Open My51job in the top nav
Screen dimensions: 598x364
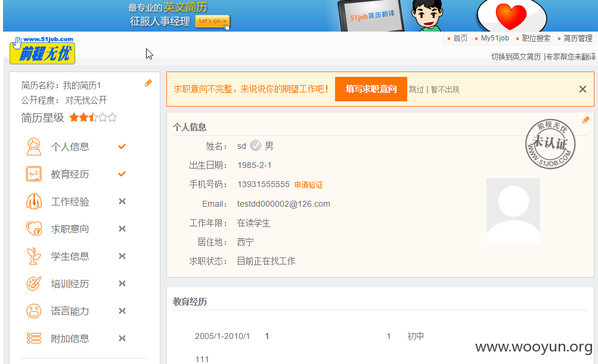(x=495, y=38)
